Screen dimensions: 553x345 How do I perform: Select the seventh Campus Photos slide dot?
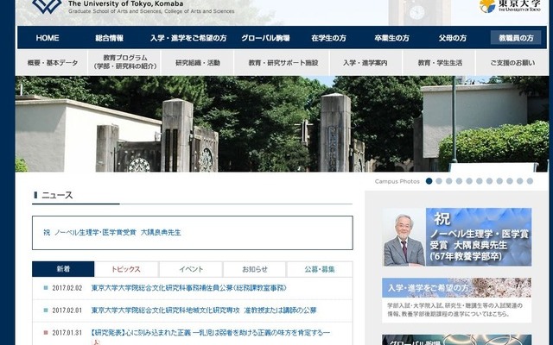[x=490, y=181]
